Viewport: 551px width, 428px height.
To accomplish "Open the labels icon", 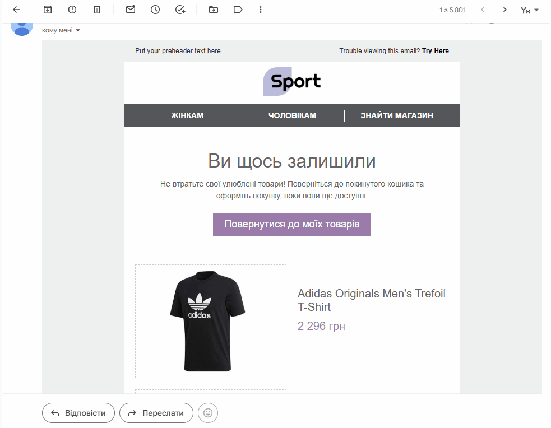I will click(x=238, y=10).
